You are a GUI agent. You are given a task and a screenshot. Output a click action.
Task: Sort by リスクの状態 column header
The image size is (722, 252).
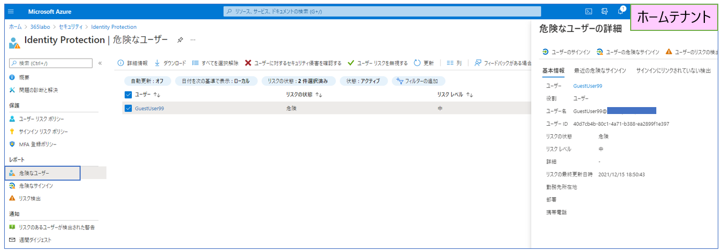tap(304, 94)
